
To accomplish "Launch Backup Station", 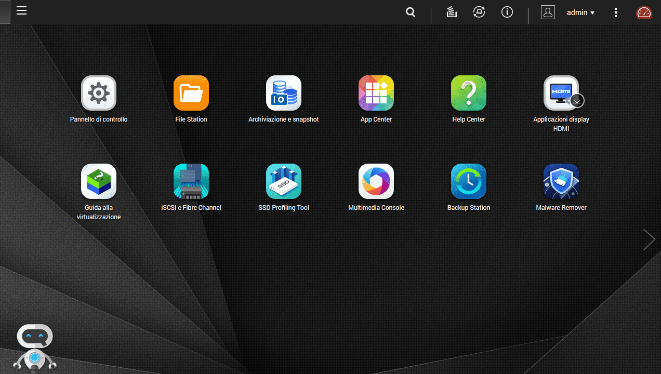I will pyautogui.click(x=469, y=182).
